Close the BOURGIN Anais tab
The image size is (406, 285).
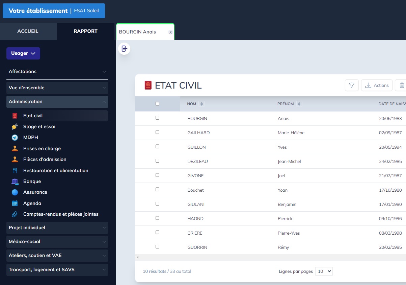pyautogui.click(x=170, y=32)
